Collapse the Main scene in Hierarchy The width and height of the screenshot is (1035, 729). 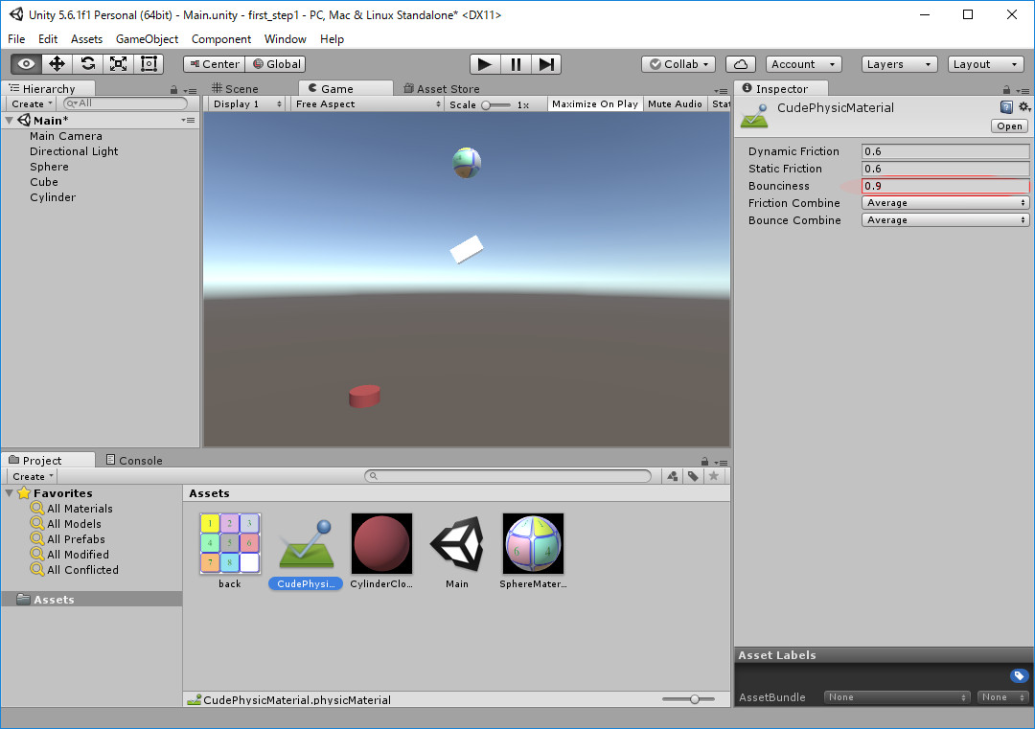10,121
